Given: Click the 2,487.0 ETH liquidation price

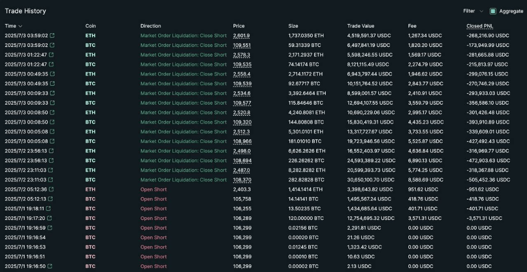Looking at the screenshot, I should pyautogui.click(x=241, y=170).
